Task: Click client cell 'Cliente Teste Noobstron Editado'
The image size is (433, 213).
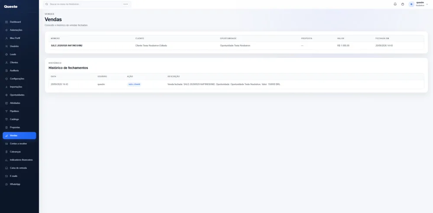Action: (x=151, y=45)
